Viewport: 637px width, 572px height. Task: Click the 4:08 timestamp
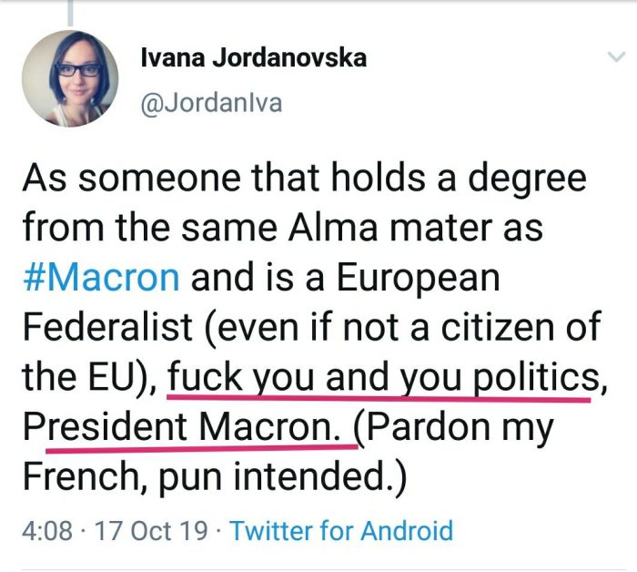click(46, 530)
